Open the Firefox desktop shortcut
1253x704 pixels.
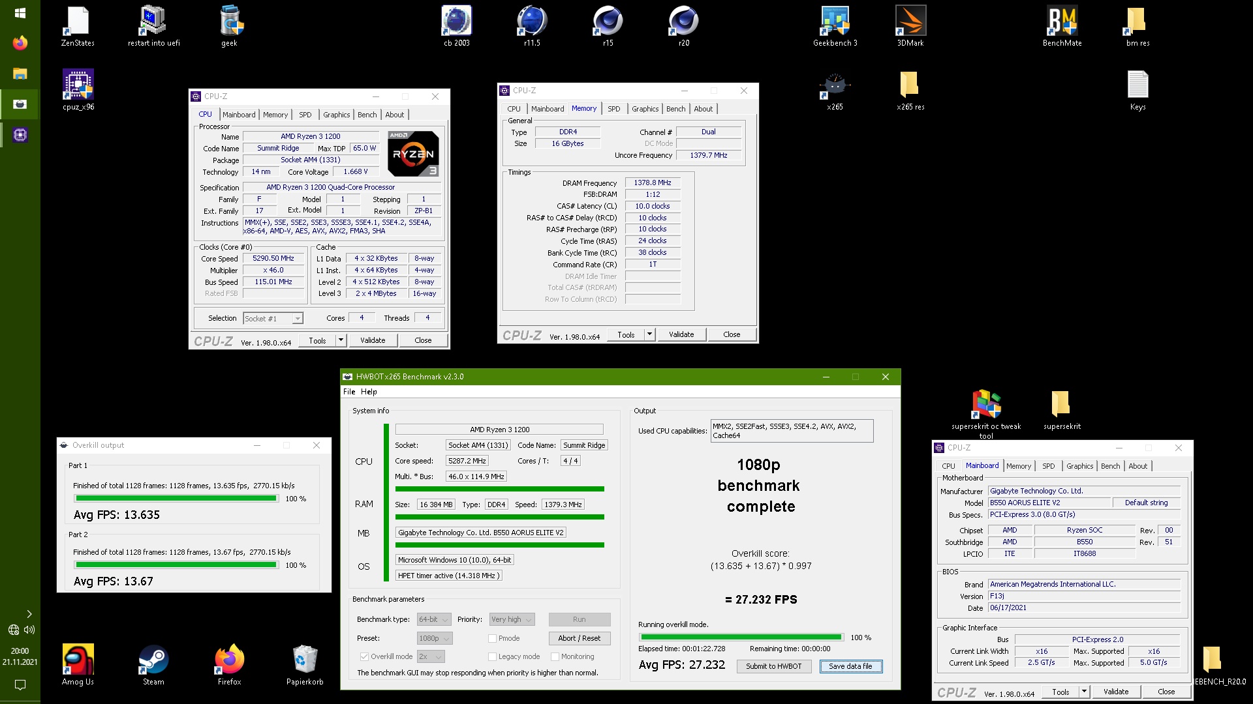229,665
